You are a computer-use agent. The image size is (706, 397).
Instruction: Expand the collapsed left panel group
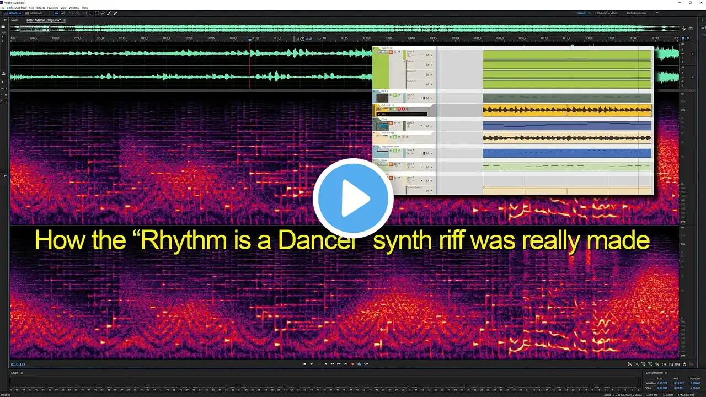coord(5,20)
